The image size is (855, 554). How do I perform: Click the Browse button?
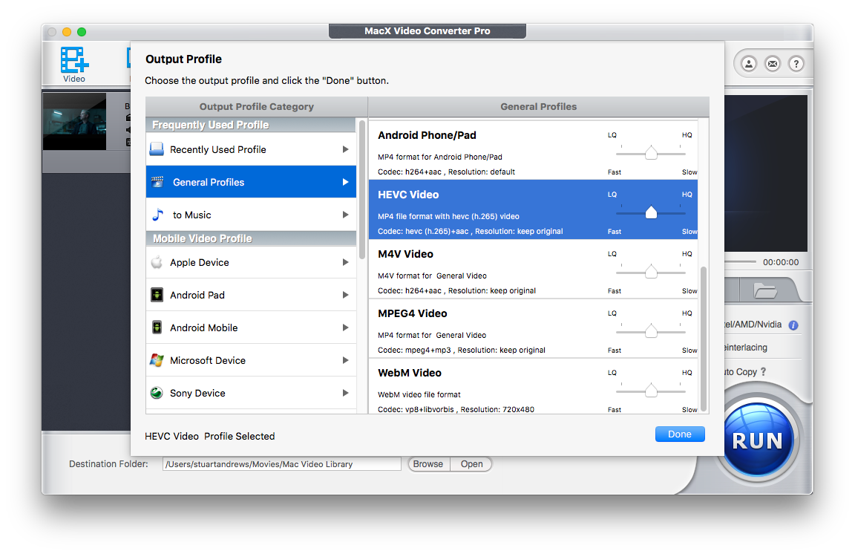tap(428, 464)
